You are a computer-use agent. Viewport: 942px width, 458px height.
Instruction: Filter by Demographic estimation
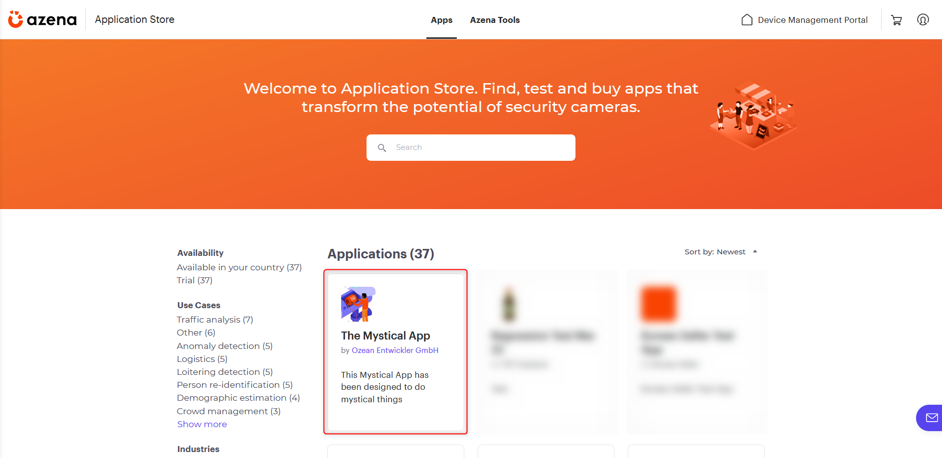pos(238,398)
